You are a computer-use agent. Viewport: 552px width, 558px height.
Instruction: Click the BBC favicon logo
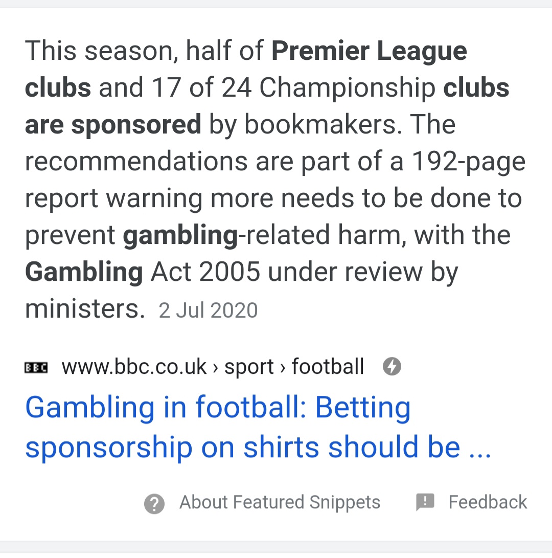pos(36,367)
